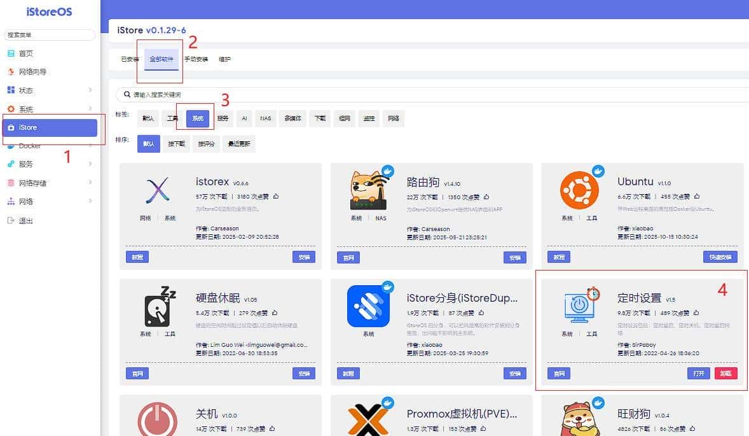
Task: Click the 路由狗 dog icon
Action: point(367,189)
